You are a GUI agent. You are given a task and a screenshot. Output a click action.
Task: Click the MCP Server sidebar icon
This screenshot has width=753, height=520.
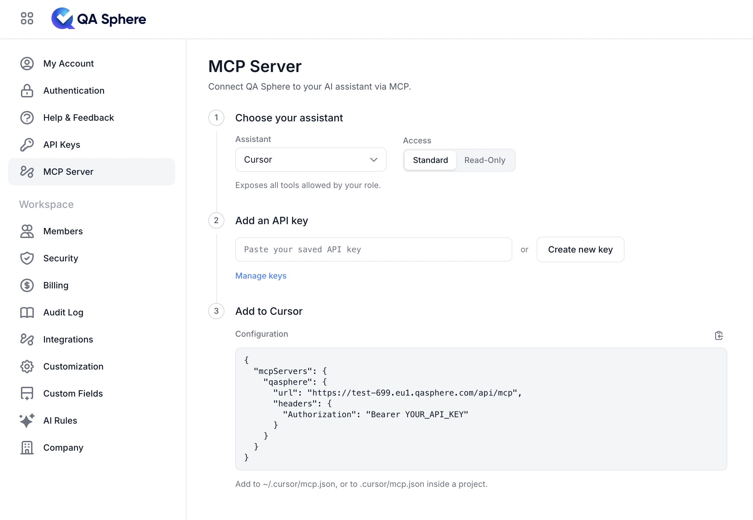click(x=27, y=172)
